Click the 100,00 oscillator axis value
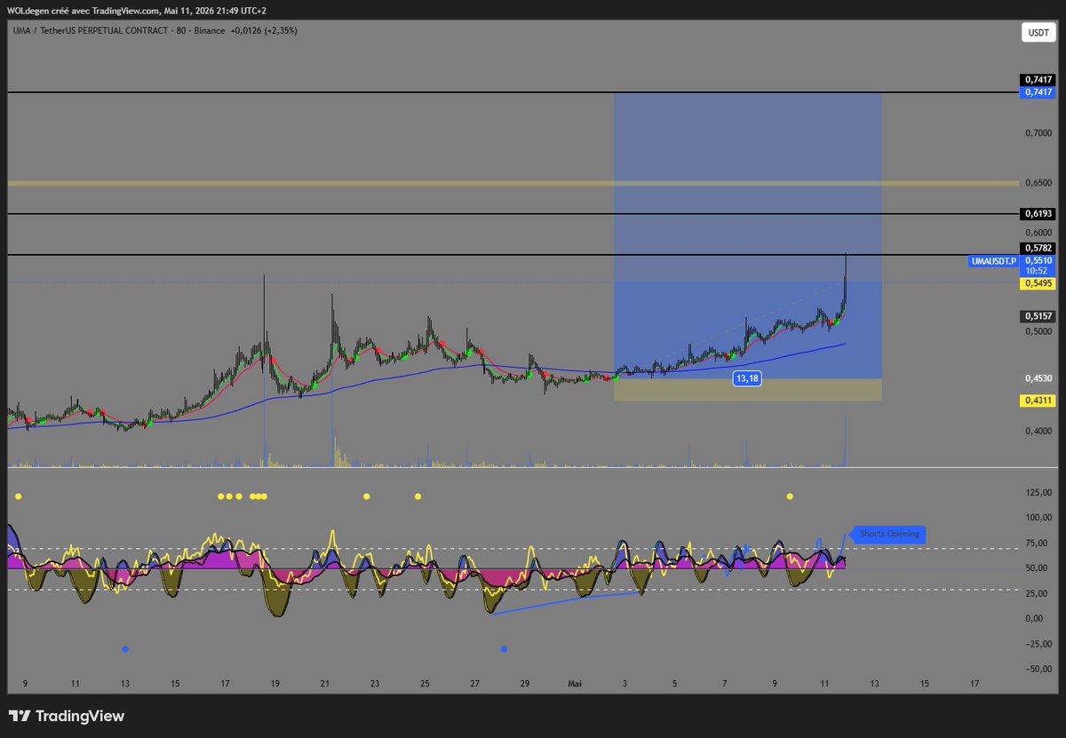The height and width of the screenshot is (738, 1066). pyautogui.click(x=1038, y=517)
